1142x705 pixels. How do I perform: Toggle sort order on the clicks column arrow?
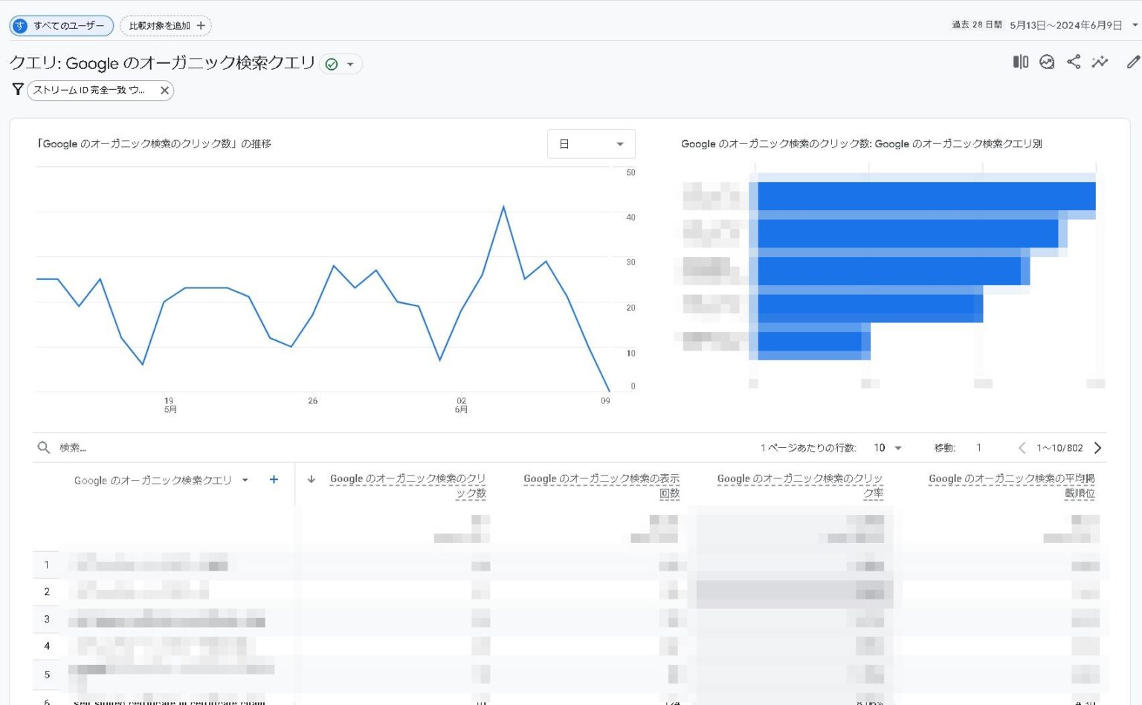click(312, 479)
